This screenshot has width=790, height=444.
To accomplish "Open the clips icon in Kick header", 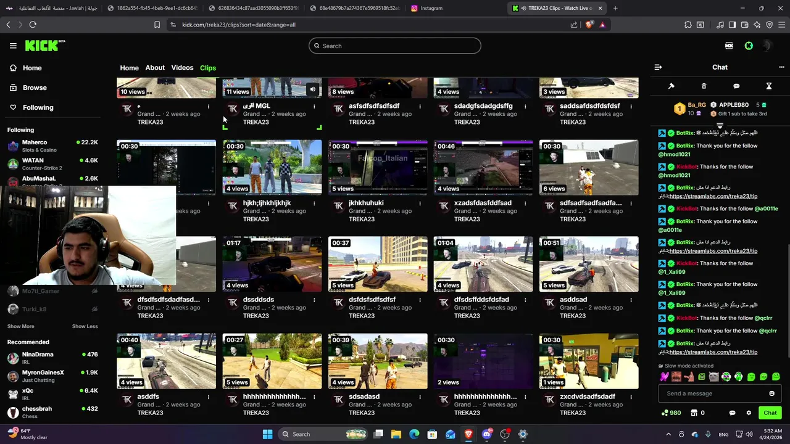I will click(729, 46).
